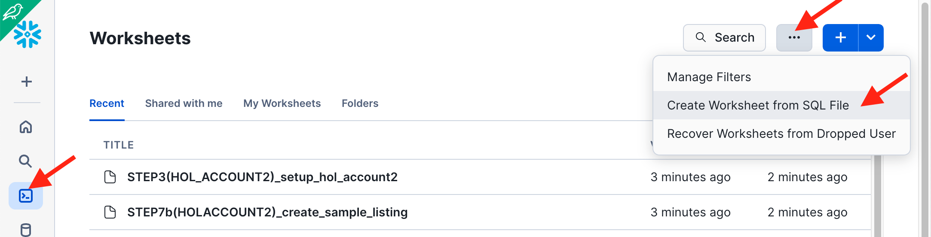Click the three-dots more options button

(x=794, y=38)
